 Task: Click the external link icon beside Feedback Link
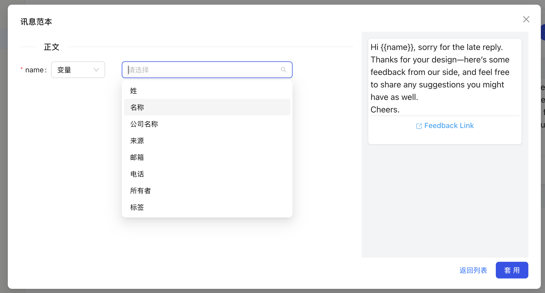pos(419,126)
